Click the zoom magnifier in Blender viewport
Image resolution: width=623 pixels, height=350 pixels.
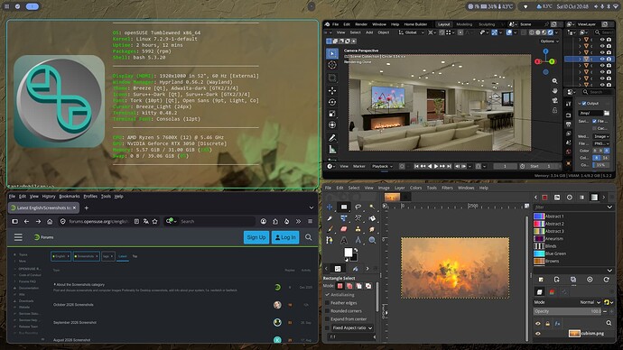pyautogui.click(x=554, y=81)
